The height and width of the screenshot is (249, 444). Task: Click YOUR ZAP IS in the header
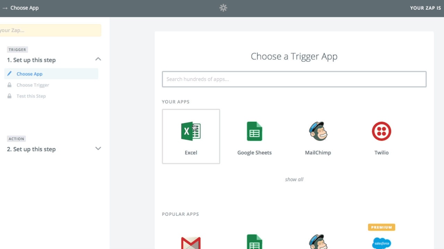(x=425, y=8)
